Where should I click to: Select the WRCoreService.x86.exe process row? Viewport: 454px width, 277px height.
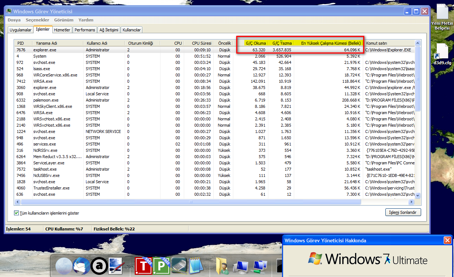(x=215, y=75)
